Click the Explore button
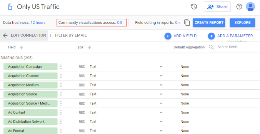Image resolution: width=260 pixels, height=134 pixels. click(x=242, y=23)
